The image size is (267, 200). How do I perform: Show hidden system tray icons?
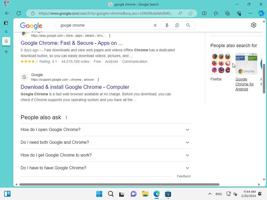[210, 194]
